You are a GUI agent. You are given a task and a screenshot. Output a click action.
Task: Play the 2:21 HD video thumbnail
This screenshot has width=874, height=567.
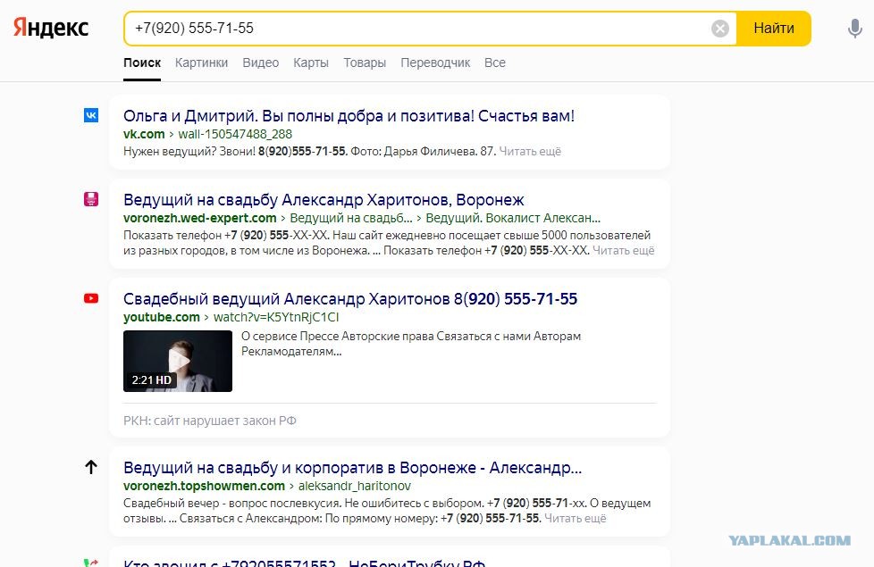(178, 361)
